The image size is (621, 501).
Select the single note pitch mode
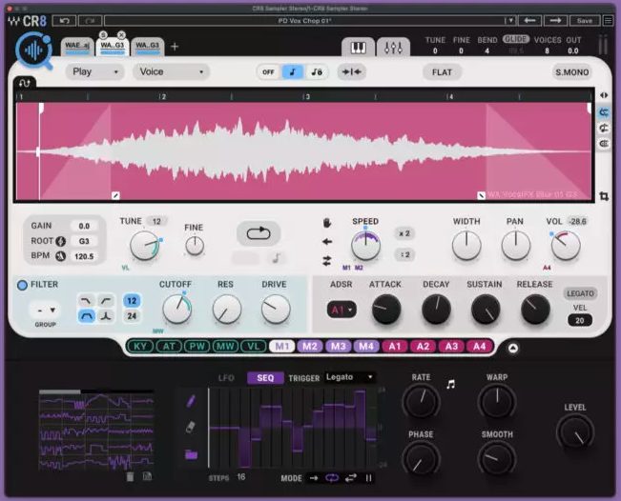292,72
